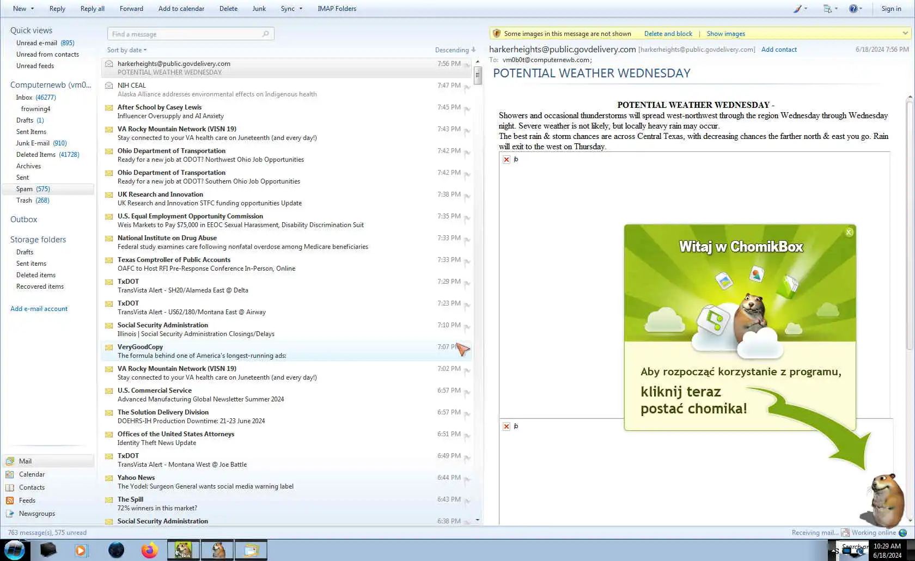Click the shield icon in the yellow info bar
The image size is (915, 561).
[497, 33]
